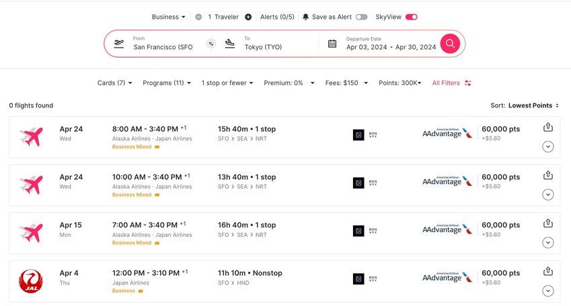Screen dimensions: 571x306
Task: Expand details for the 10:00 AM flight
Action: (x=547, y=195)
